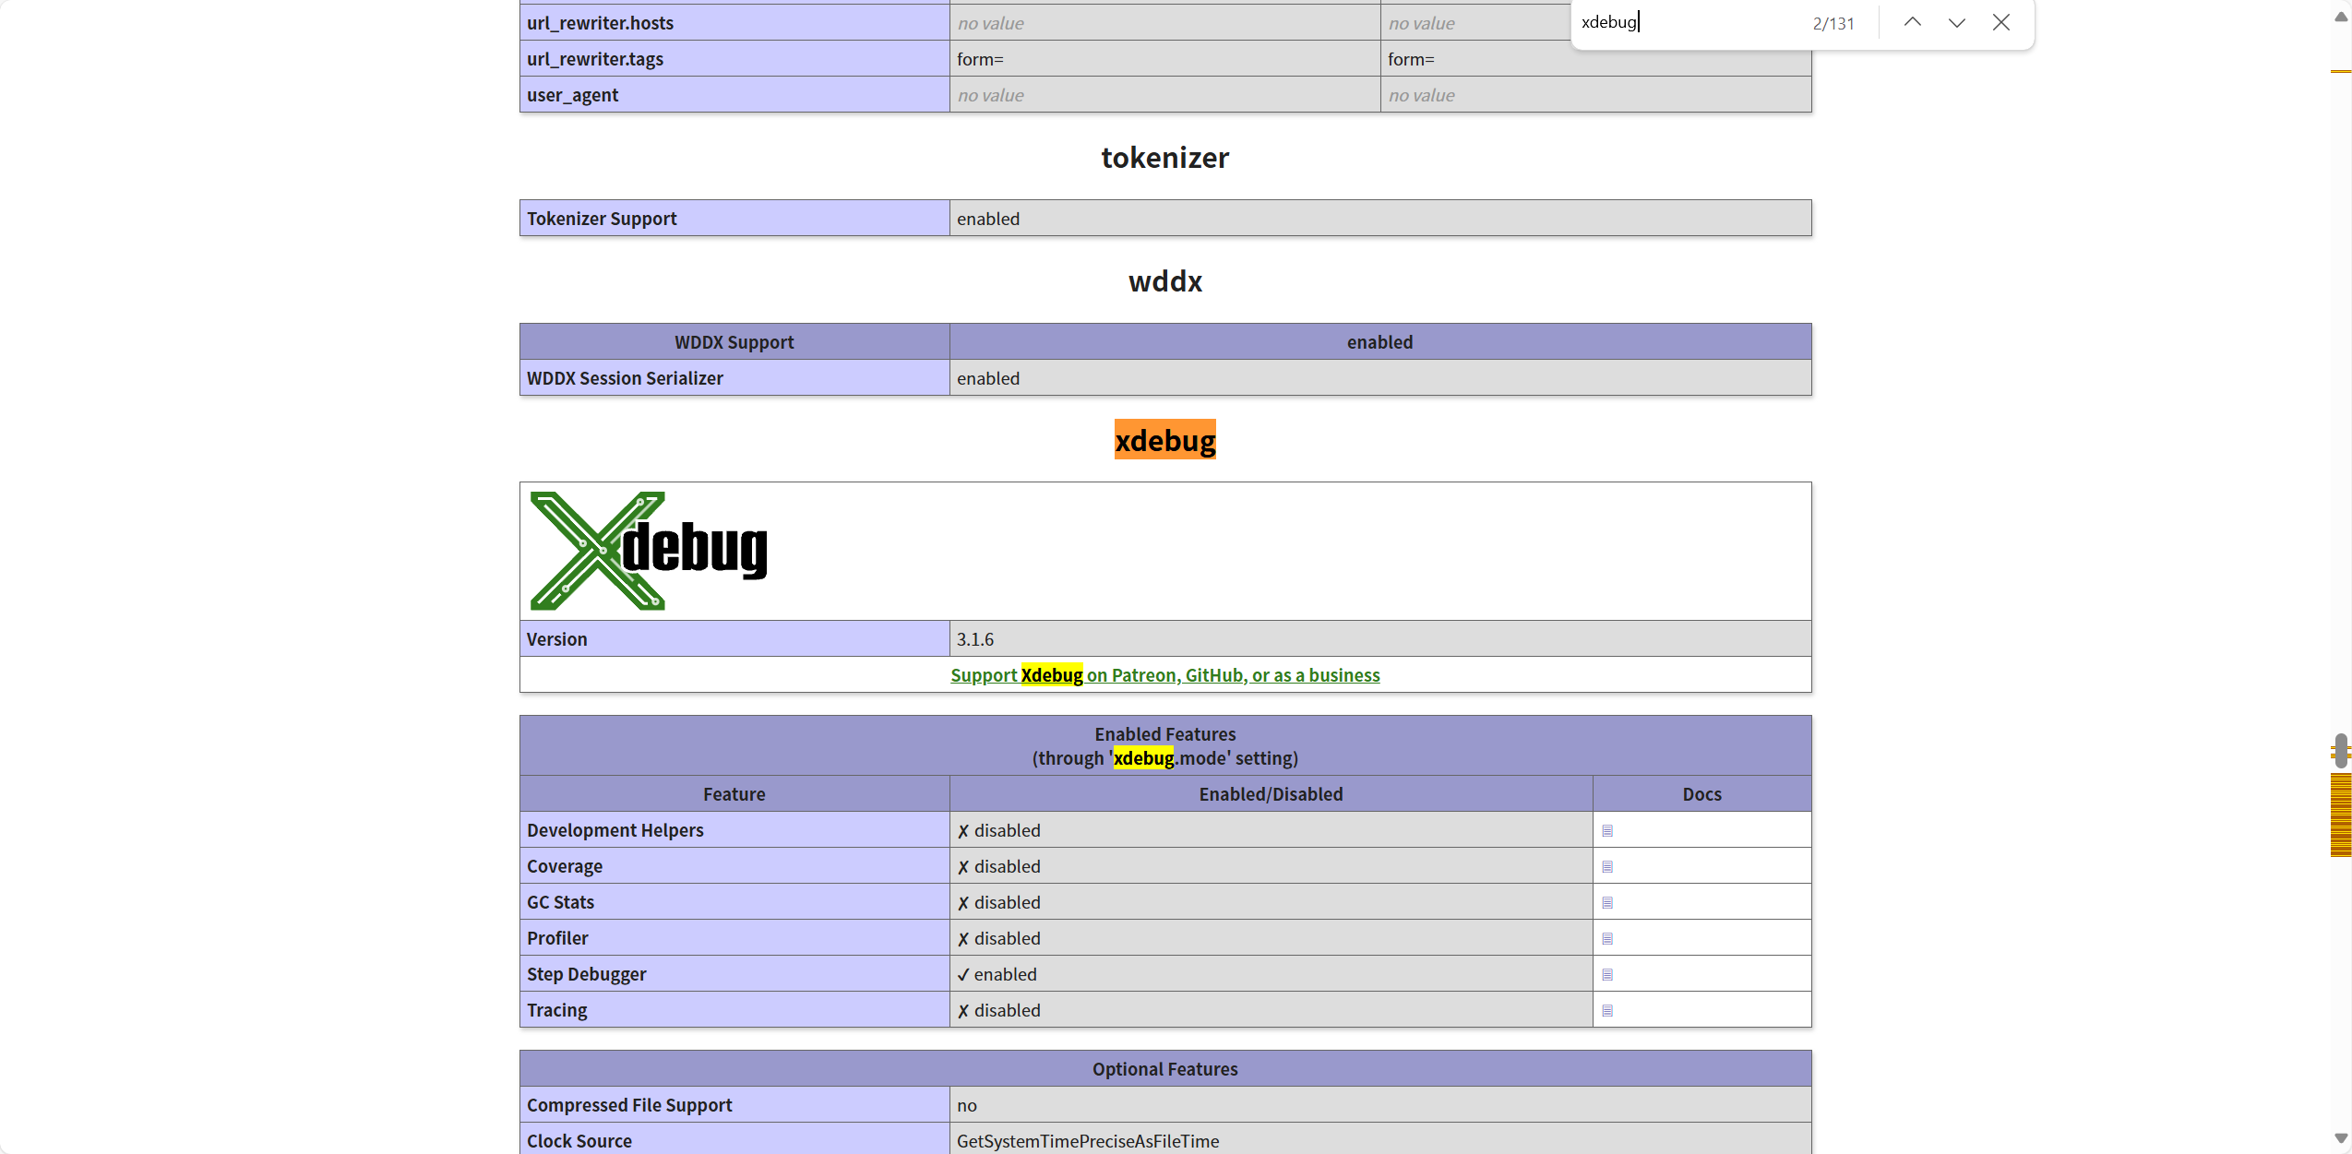Screen dimensions: 2352x1154
Task: Open docs for Development Helpers feature
Action: pyautogui.click(x=1606, y=829)
